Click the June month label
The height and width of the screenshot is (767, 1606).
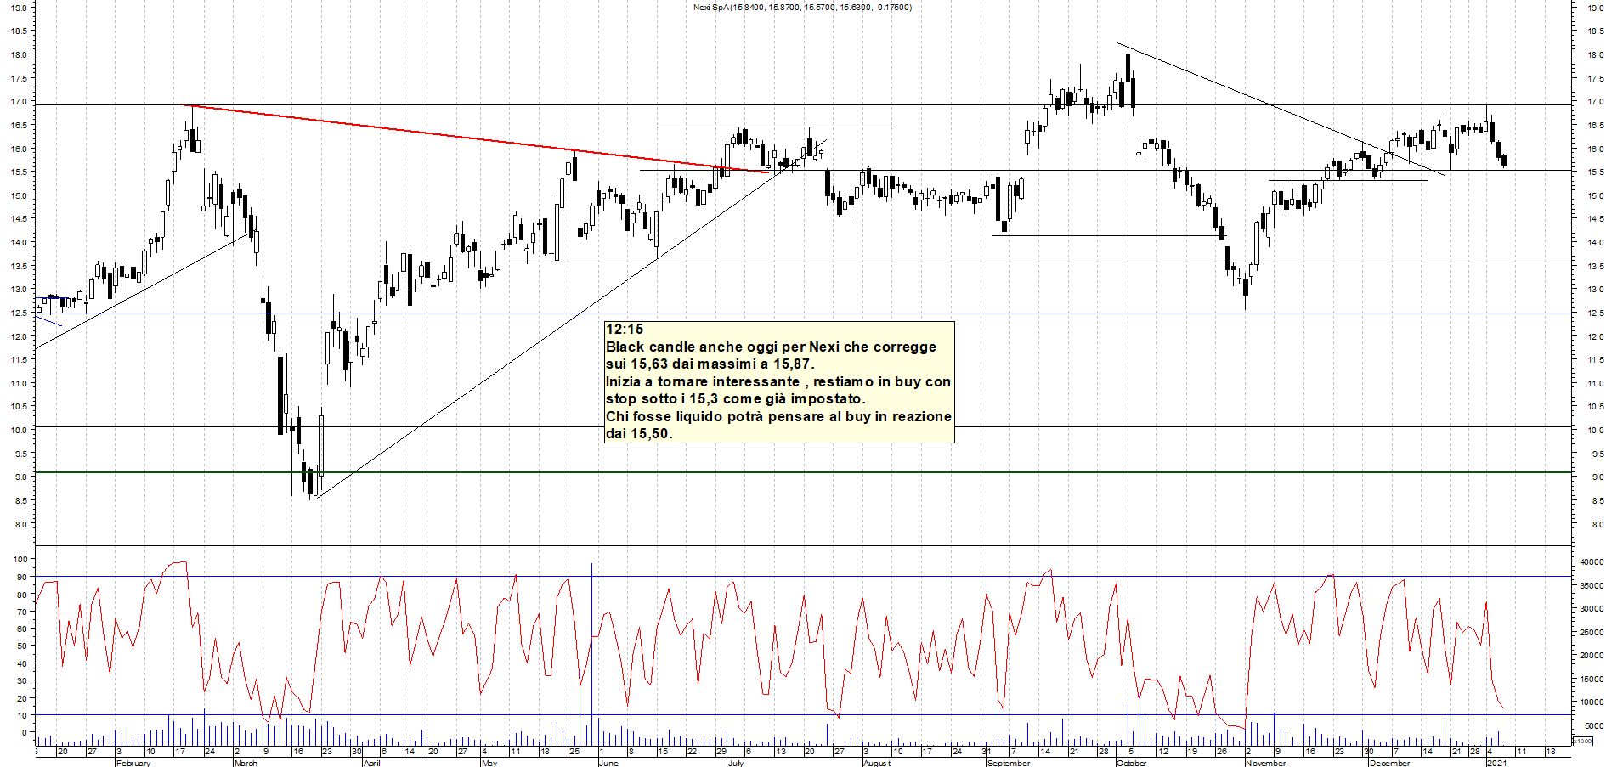[608, 763]
